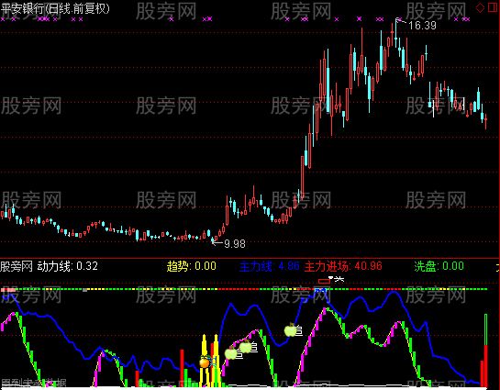
Task: Click the 动力线: 0.32 indicator readout
Action: tap(67, 266)
